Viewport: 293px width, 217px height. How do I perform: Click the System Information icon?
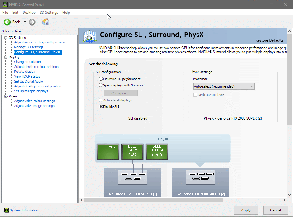(6, 210)
